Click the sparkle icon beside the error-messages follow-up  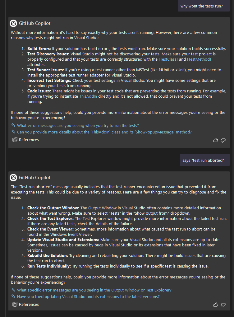13,125
